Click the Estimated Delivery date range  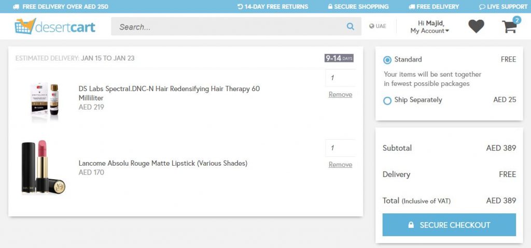pos(107,58)
